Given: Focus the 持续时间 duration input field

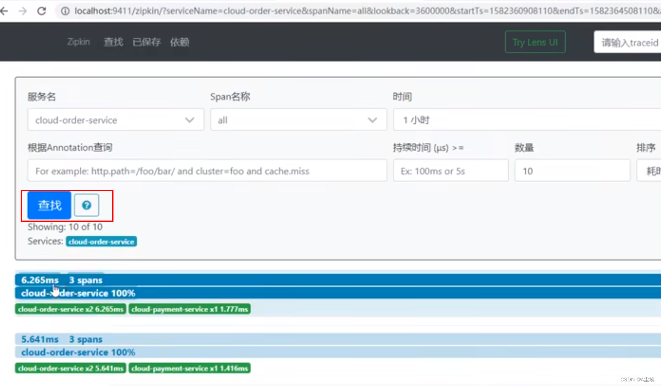Looking at the screenshot, I should [451, 170].
